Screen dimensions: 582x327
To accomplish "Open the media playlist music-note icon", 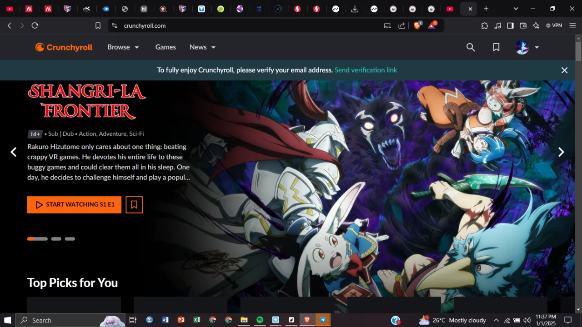I will (497, 26).
